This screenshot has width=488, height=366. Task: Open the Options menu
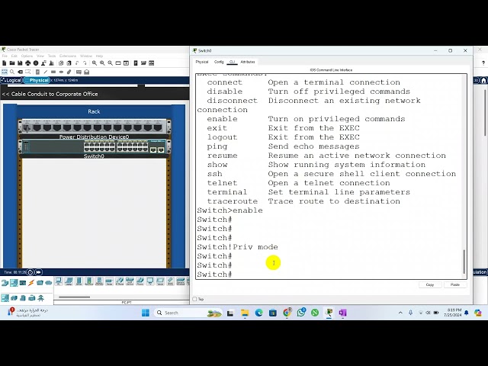[27, 56]
